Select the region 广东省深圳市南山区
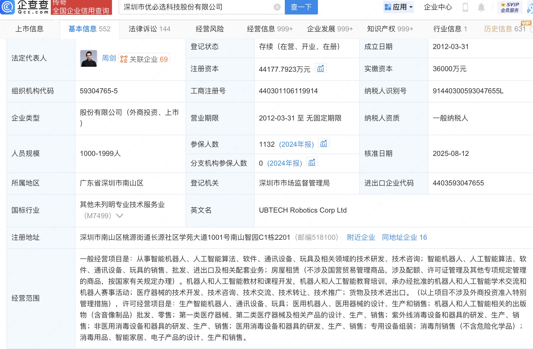The height and width of the screenshot is (349, 533). click(x=112, y=183)
